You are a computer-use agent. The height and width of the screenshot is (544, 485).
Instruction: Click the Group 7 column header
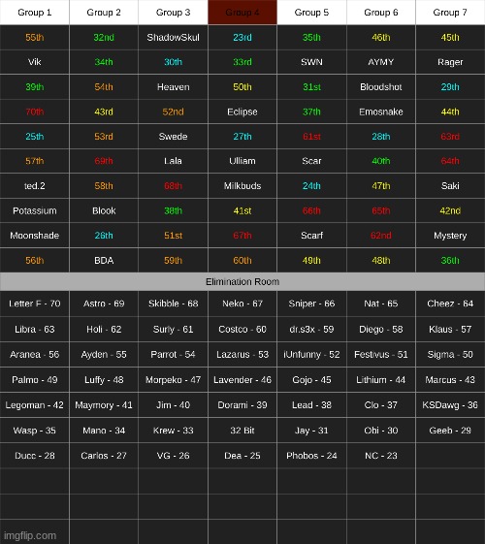coord(450,13)
